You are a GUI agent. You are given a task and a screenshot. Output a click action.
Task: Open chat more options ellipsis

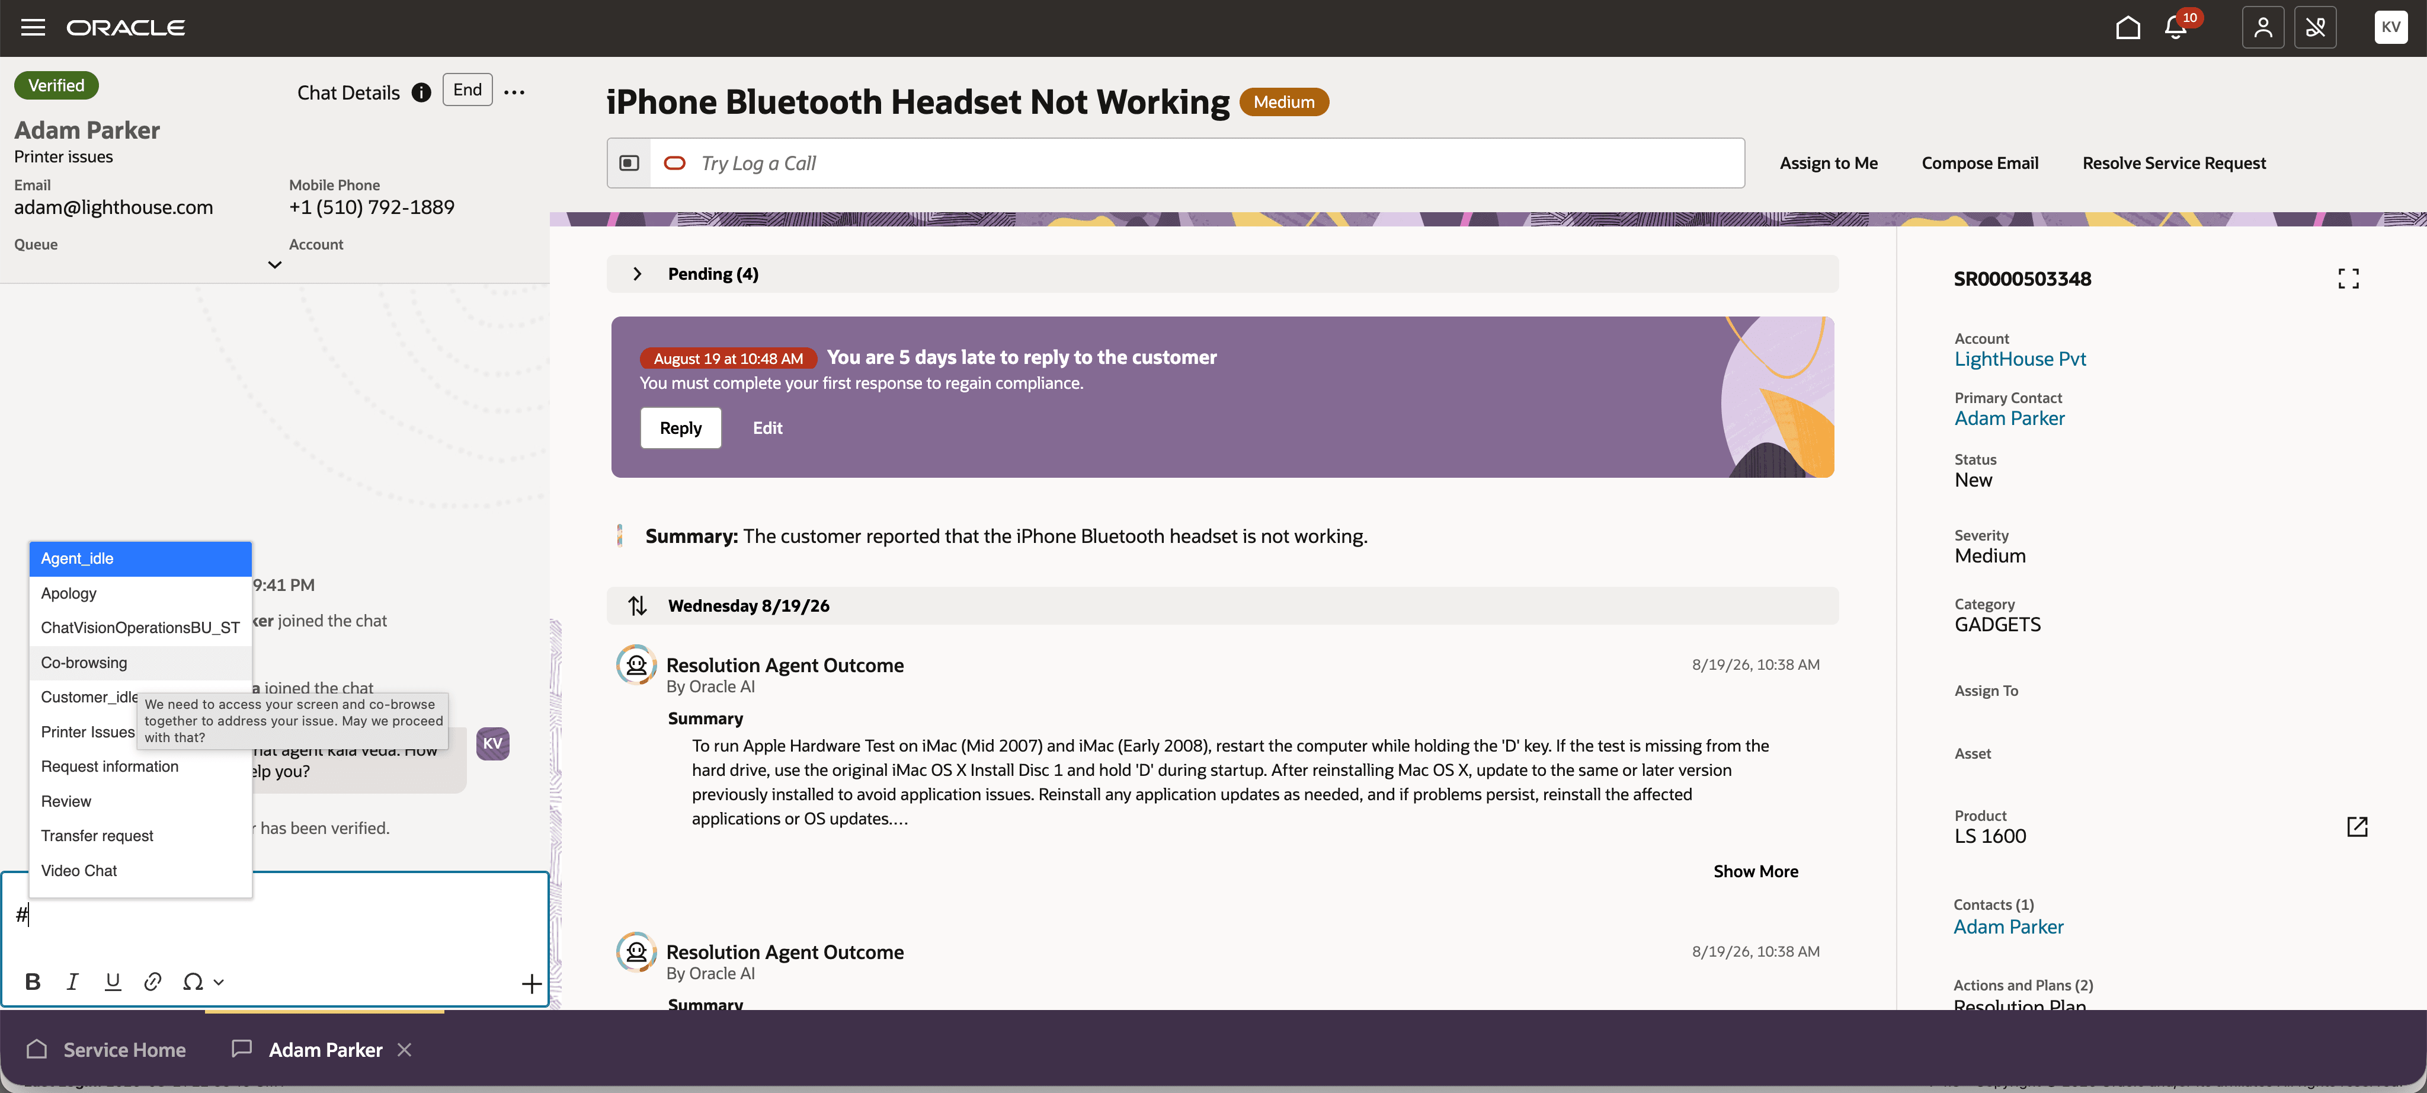(x=514, y=92)
